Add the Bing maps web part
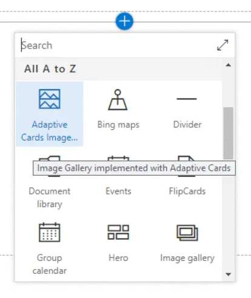 point(118,114)
